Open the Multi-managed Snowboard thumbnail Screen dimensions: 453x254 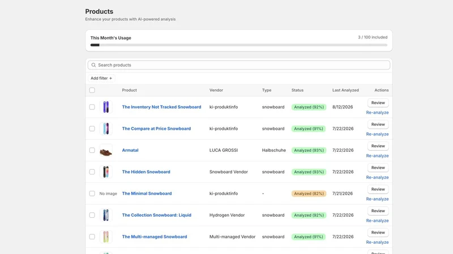click(x=106, y=237)
